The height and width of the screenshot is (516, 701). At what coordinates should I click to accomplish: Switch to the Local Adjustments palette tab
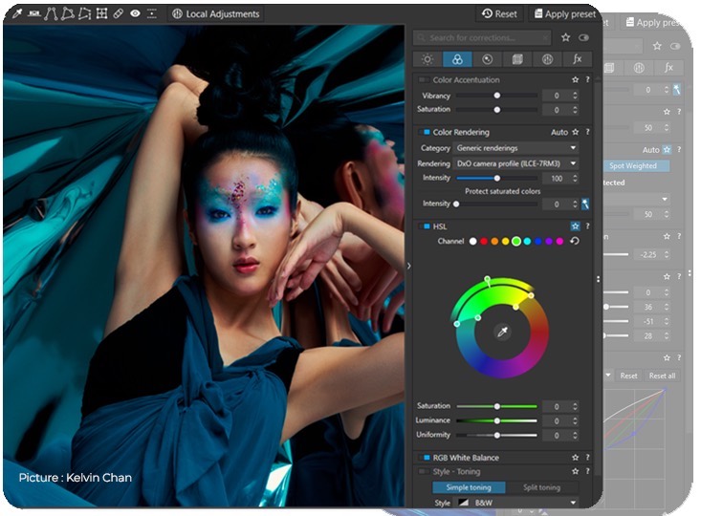click(x=547, y=59)
